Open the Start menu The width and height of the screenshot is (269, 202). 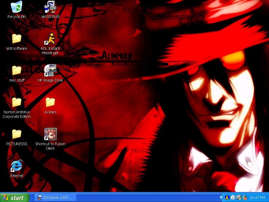coord(15,198)
